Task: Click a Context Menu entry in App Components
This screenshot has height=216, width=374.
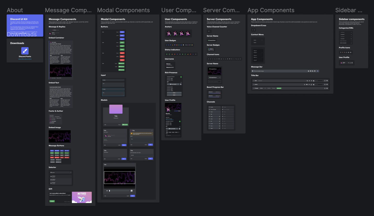Action: [x=255, y=40]
